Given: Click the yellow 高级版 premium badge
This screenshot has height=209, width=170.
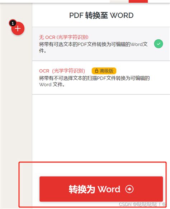Looking at the screenshot, I should [x=104, y=71].
